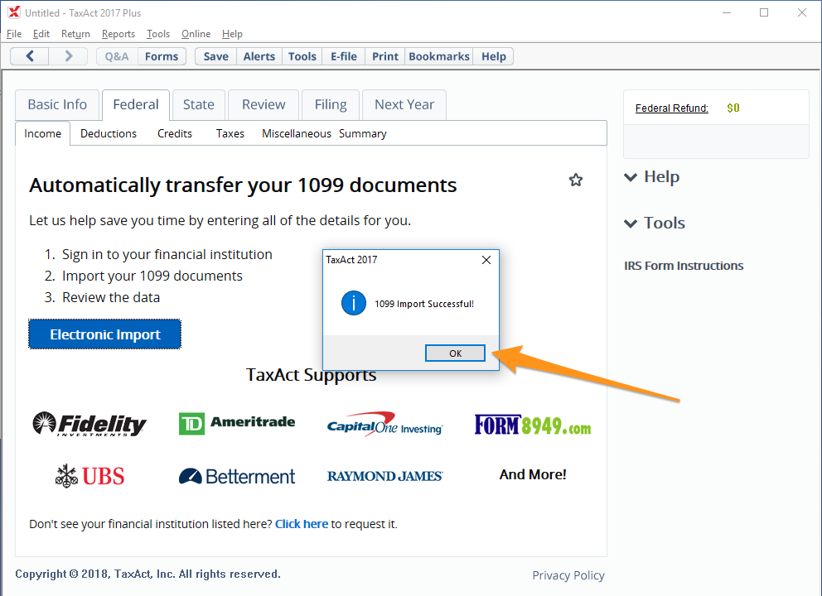Open the Tools menu in menu bar
Image resolution: width=822 pixels, height=596 pixels.
pyautogui.click(x=158, y=34)
